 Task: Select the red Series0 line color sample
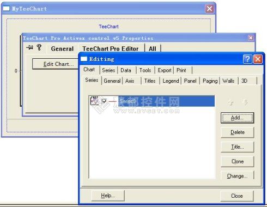coord(113,101)
